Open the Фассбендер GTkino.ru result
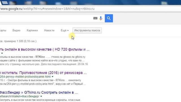The height and width of the screenshot is (102, 181). 39,92
